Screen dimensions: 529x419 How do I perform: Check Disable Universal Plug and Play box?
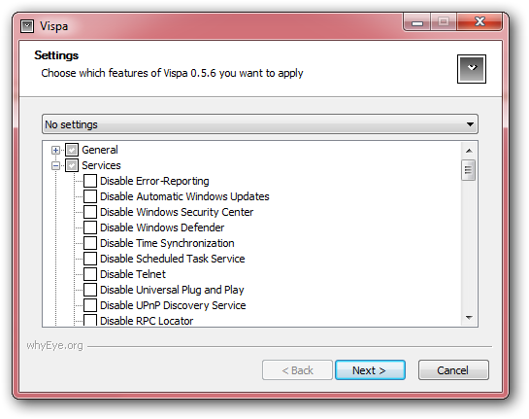(x=90, y=290)
